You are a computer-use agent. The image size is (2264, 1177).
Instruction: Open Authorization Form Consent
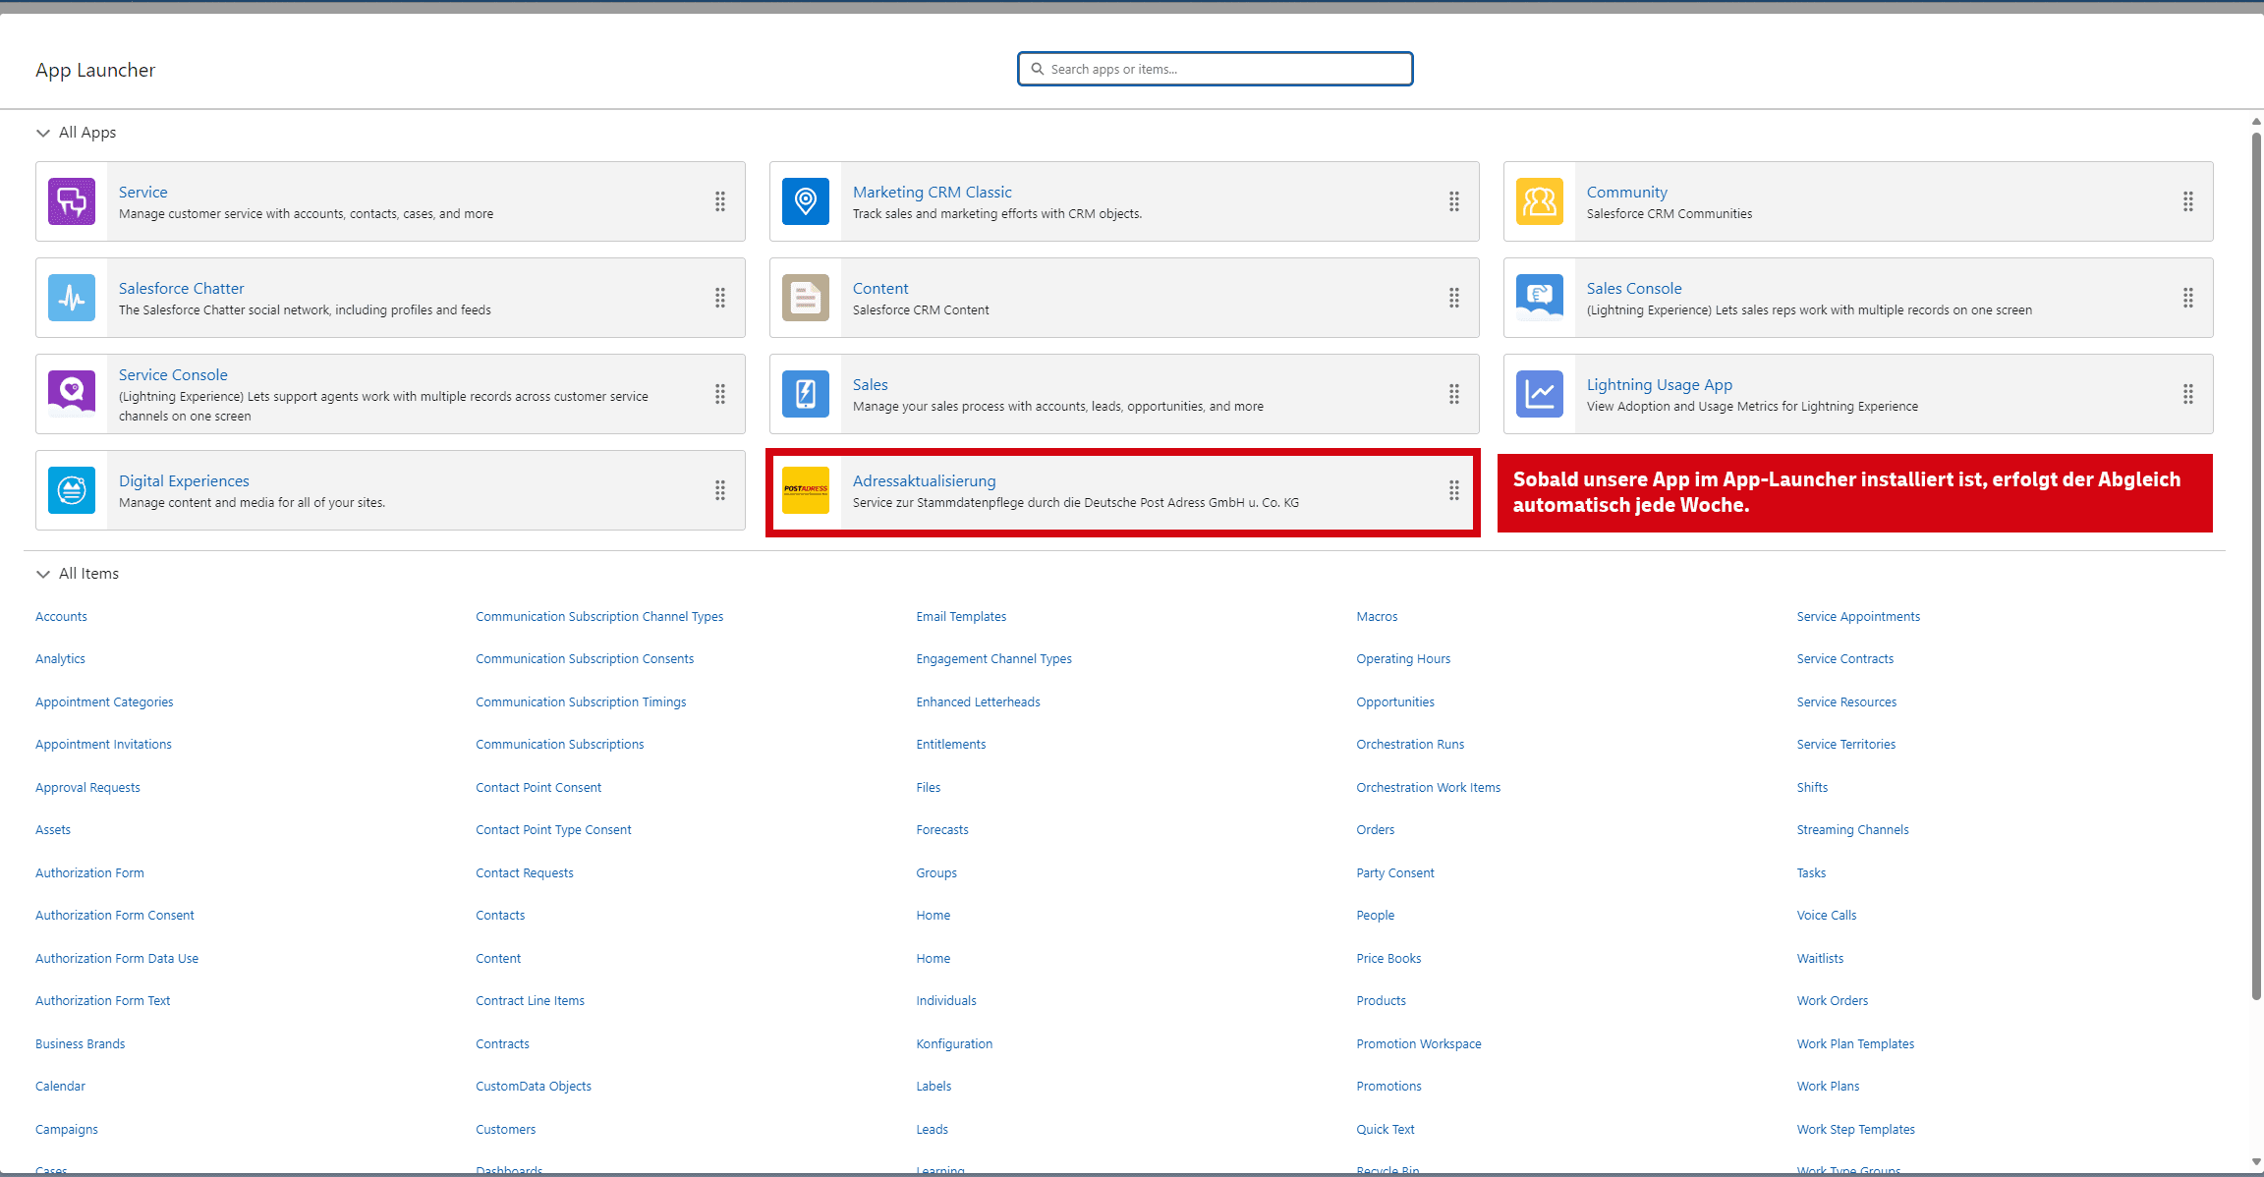(115, 915)
